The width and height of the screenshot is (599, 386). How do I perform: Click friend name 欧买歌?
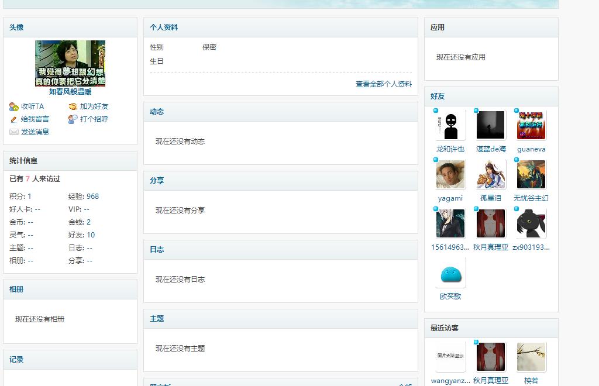[450, 297]
